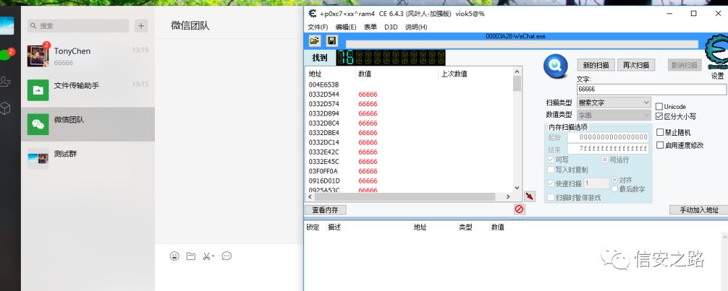Toggle 扫描时暂停游戏 checkbox
This screenshot has width=728, height=291.
tap(551, 198)
